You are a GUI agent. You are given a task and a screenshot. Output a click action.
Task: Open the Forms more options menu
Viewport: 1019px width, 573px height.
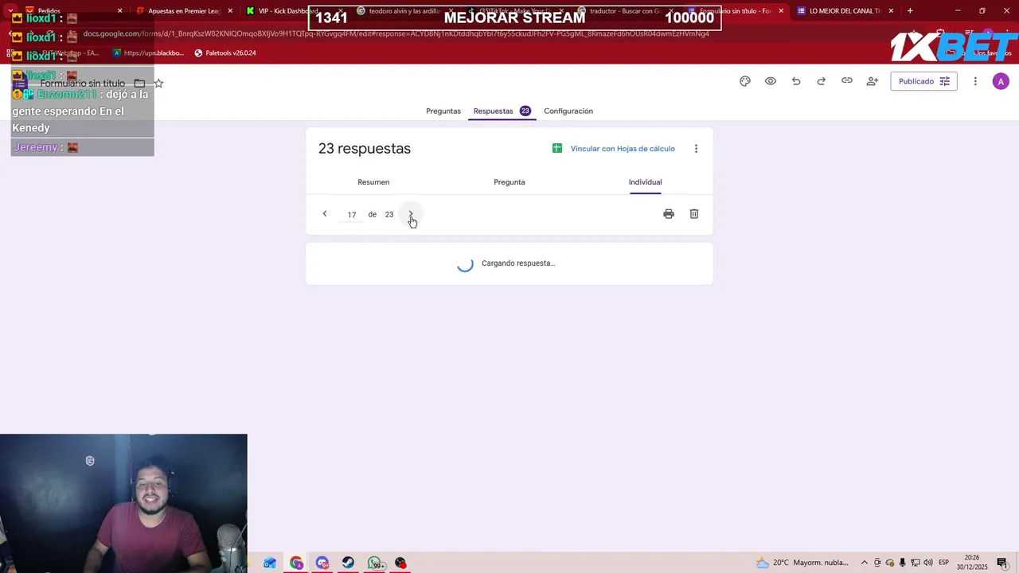click(x=975, y=81)
